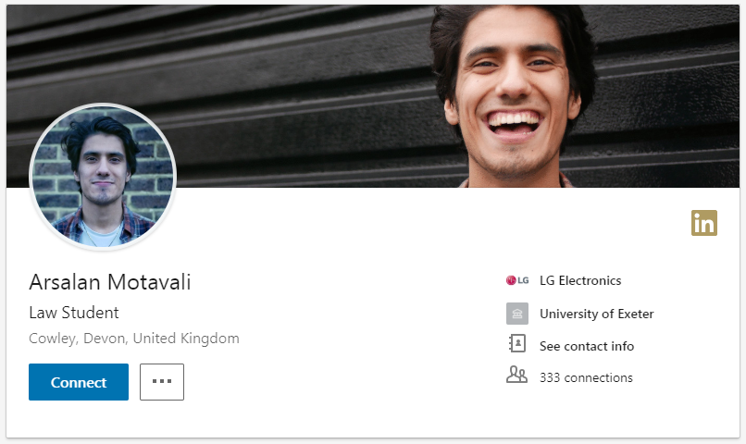Screen dimensions: 746x444
Task: Select the Arsalan Motavali name heading
Action: (x=110, y=282)
